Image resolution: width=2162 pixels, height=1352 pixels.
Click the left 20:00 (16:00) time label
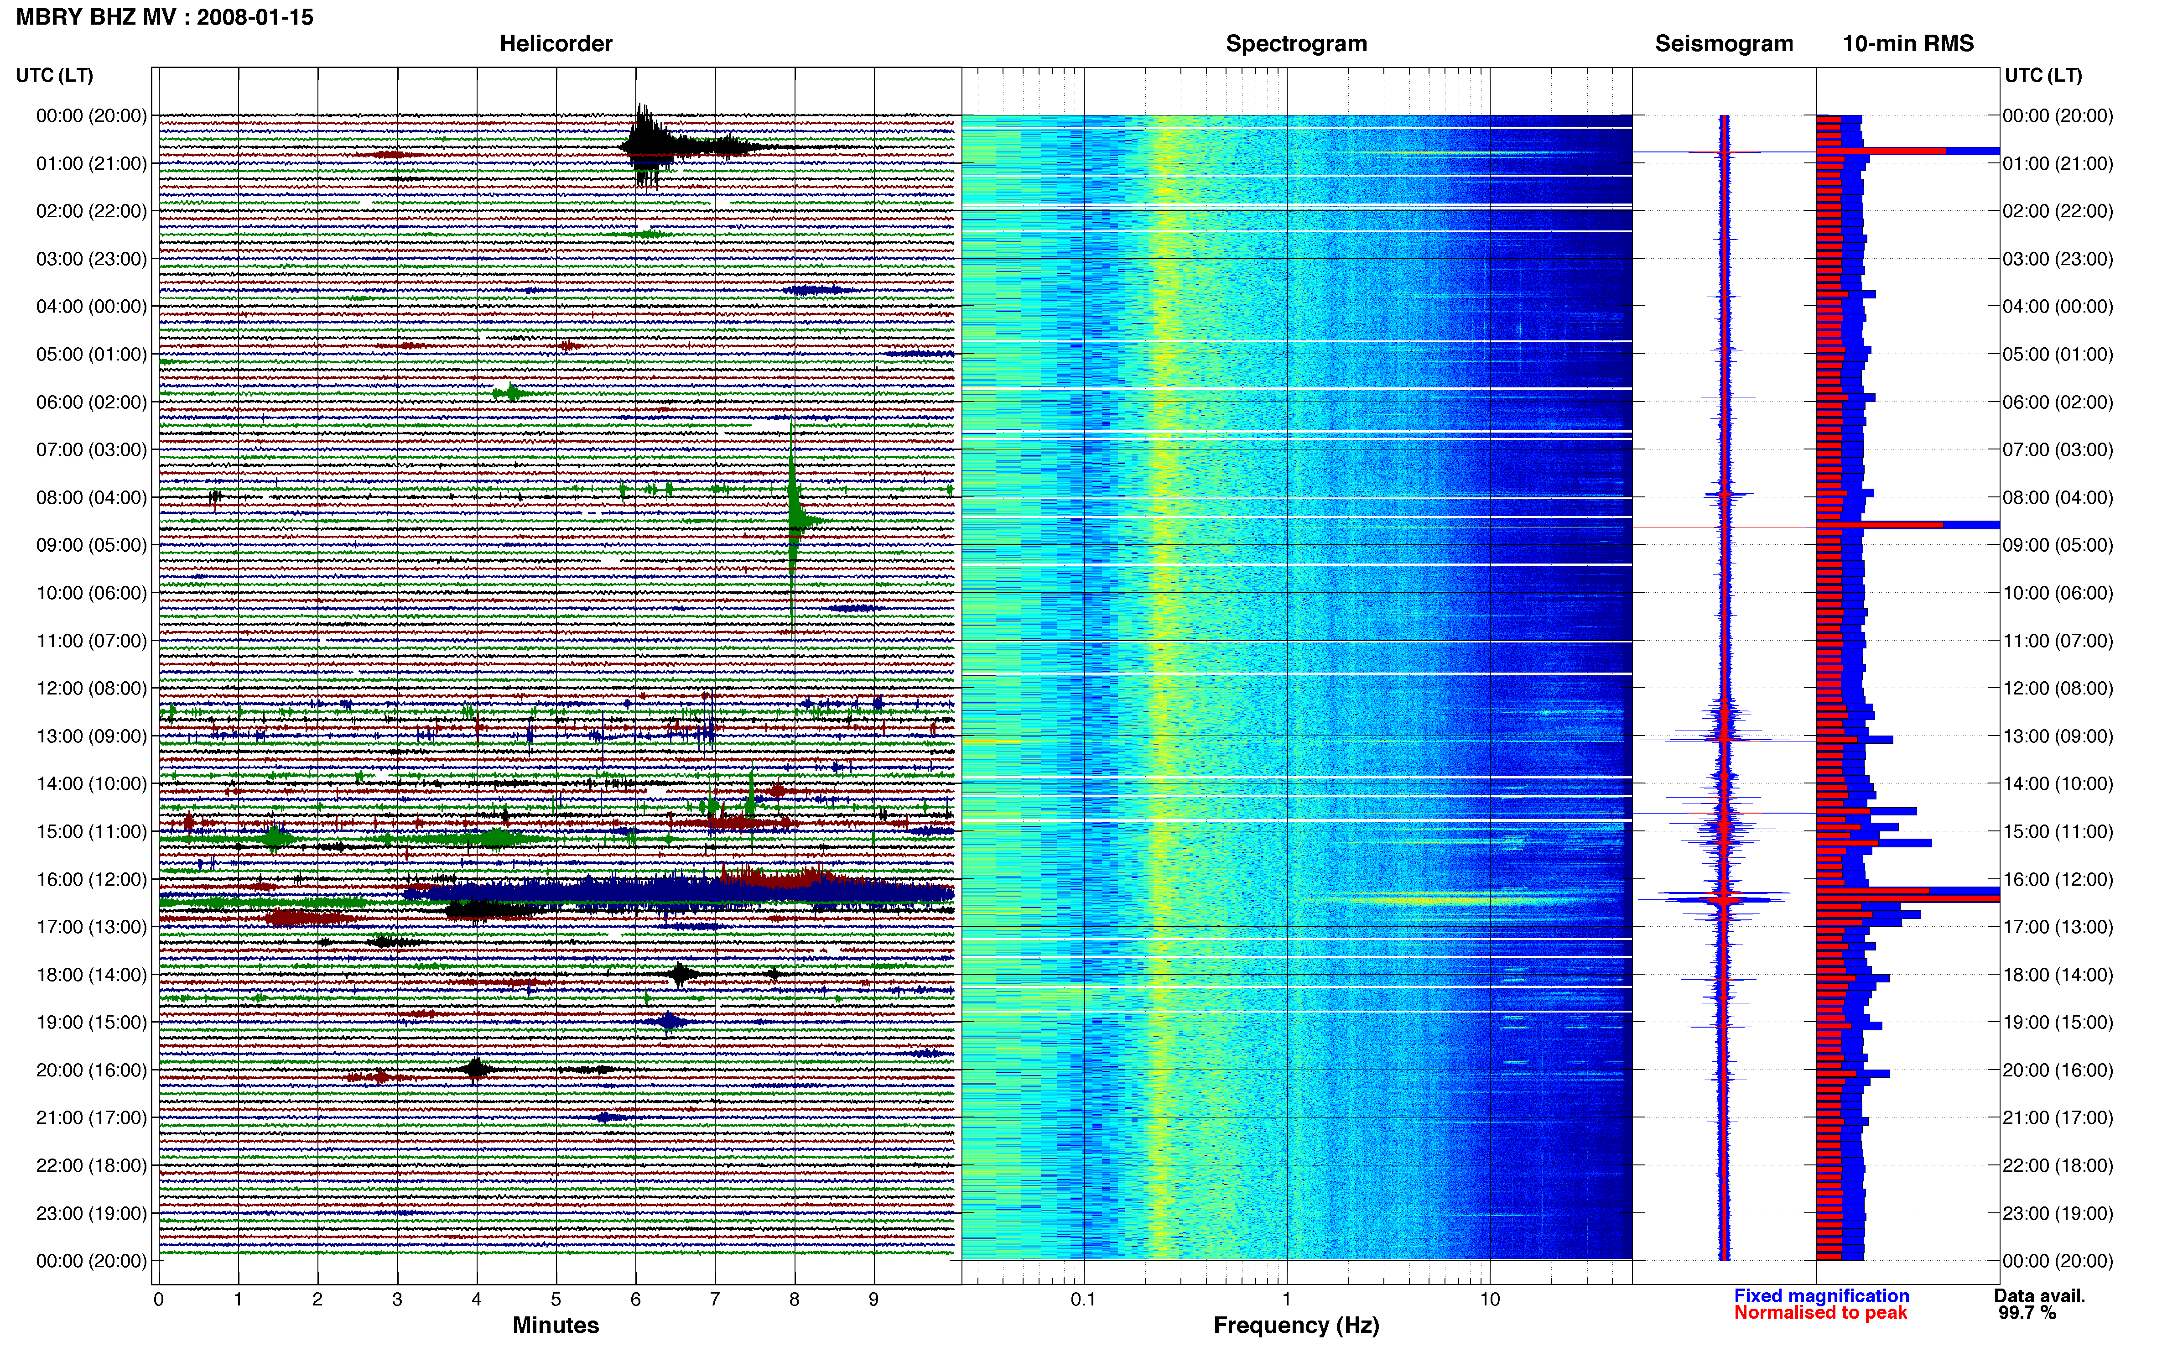pyautogui.click(x=91, y=1070)
